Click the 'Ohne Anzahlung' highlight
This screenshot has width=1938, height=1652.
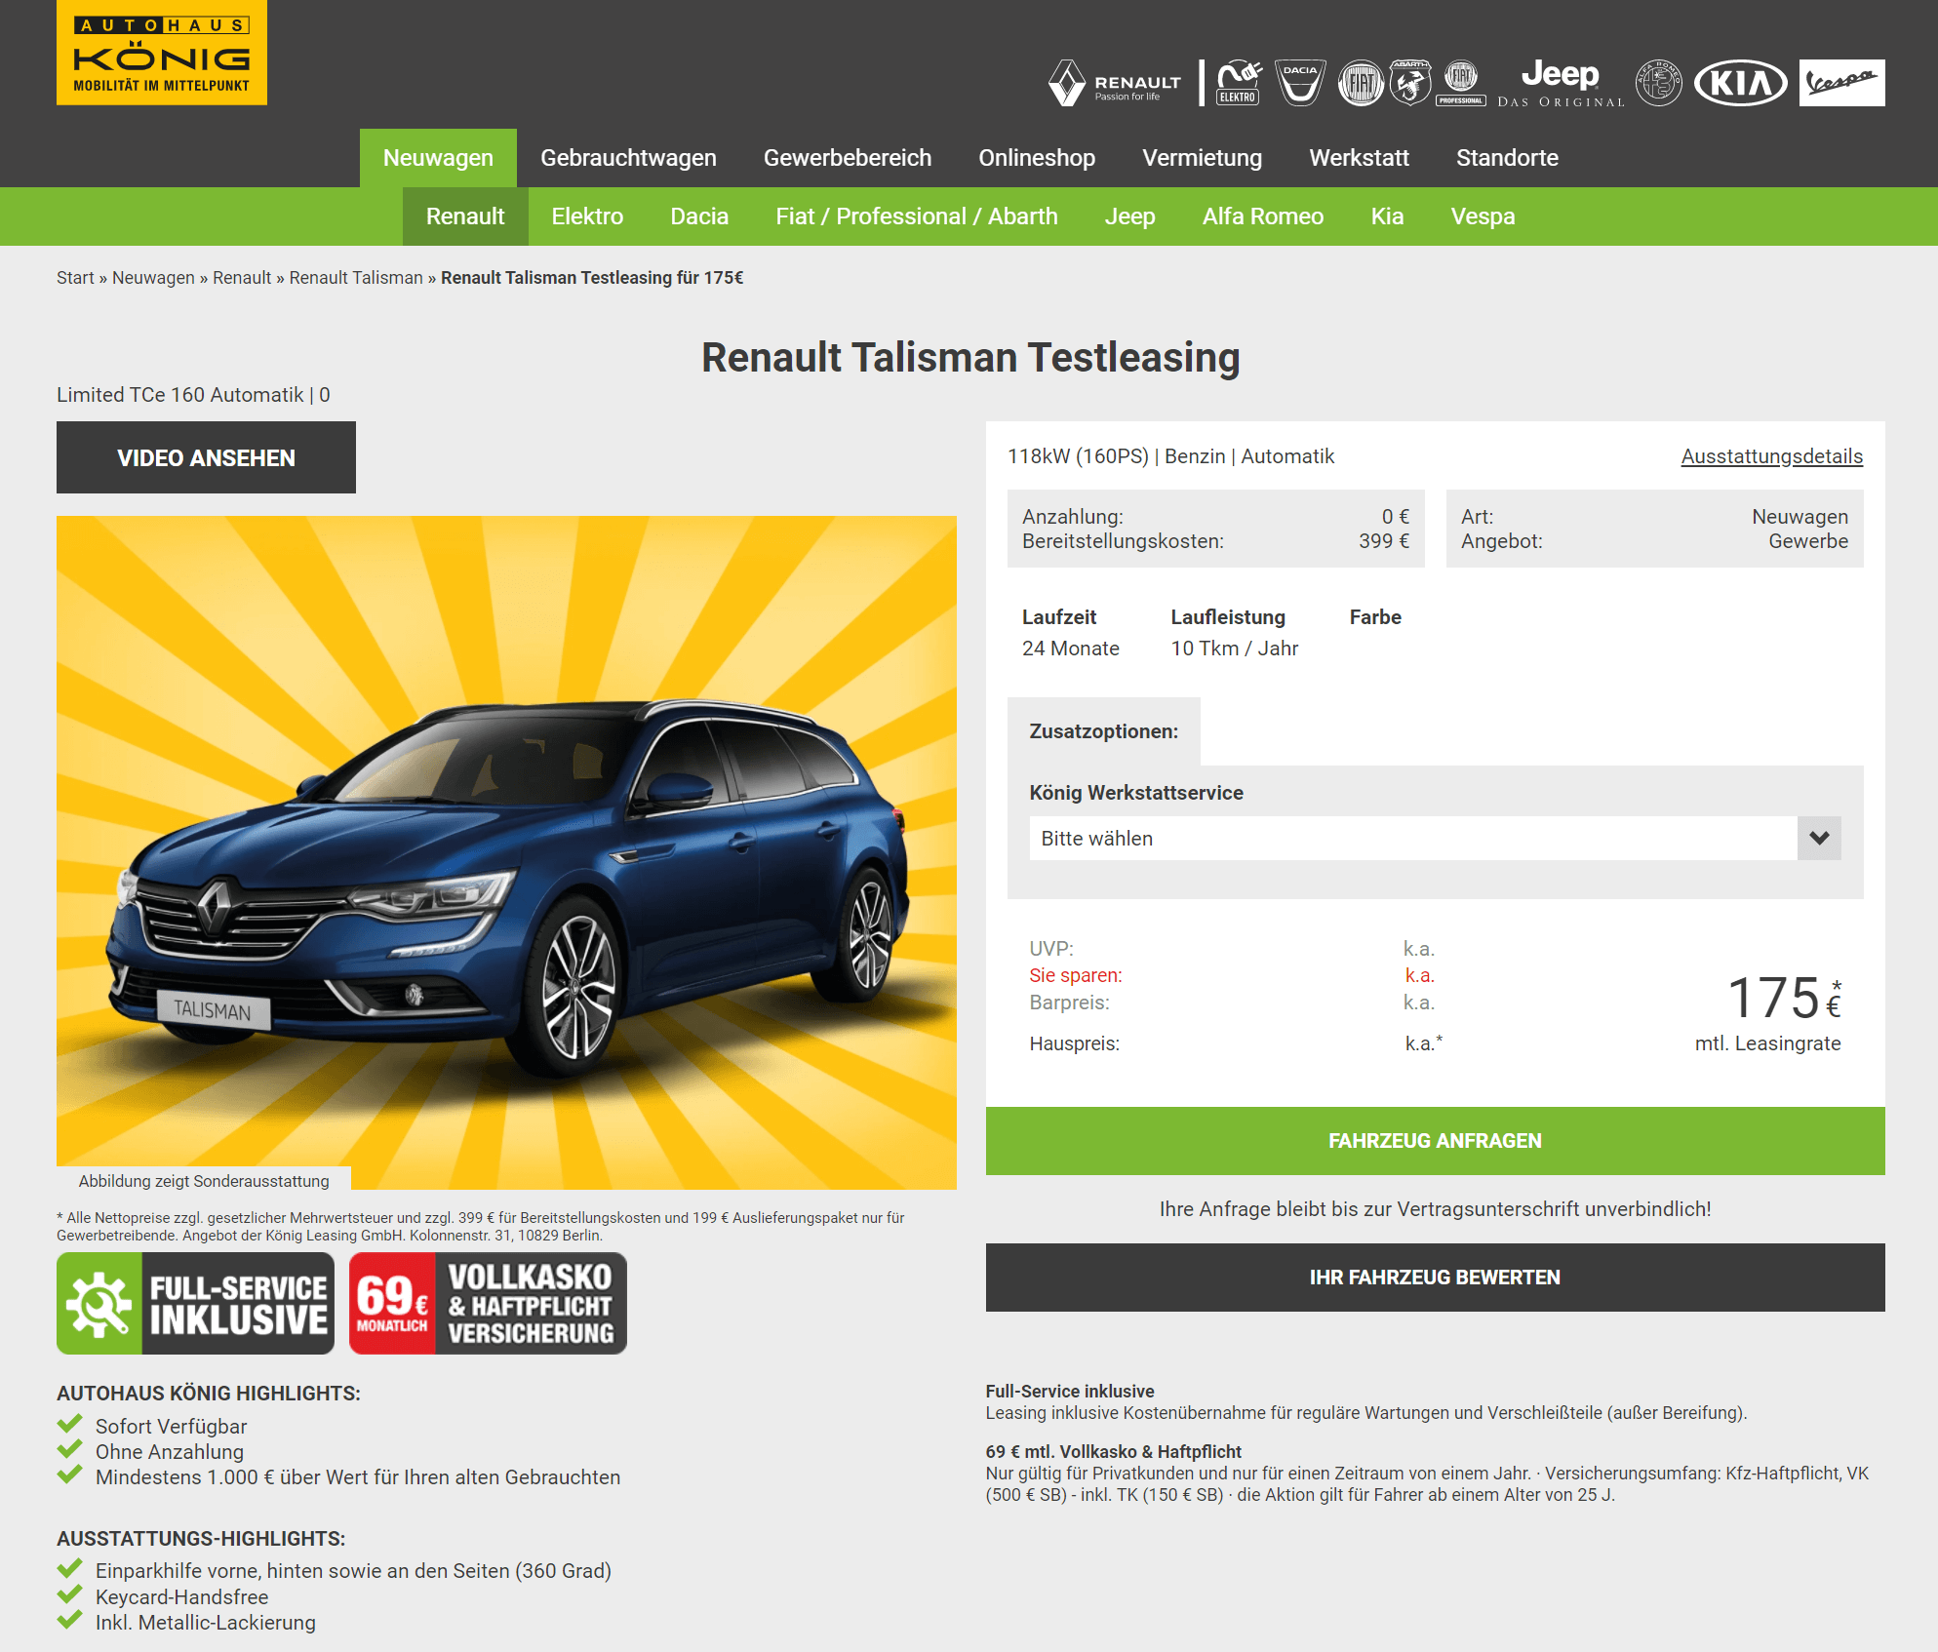click(x=169, y=1452)
